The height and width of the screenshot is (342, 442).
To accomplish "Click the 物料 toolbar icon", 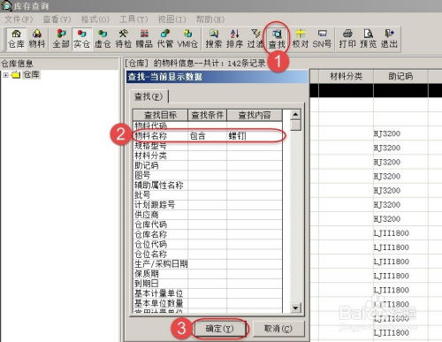I will point(37,39).
